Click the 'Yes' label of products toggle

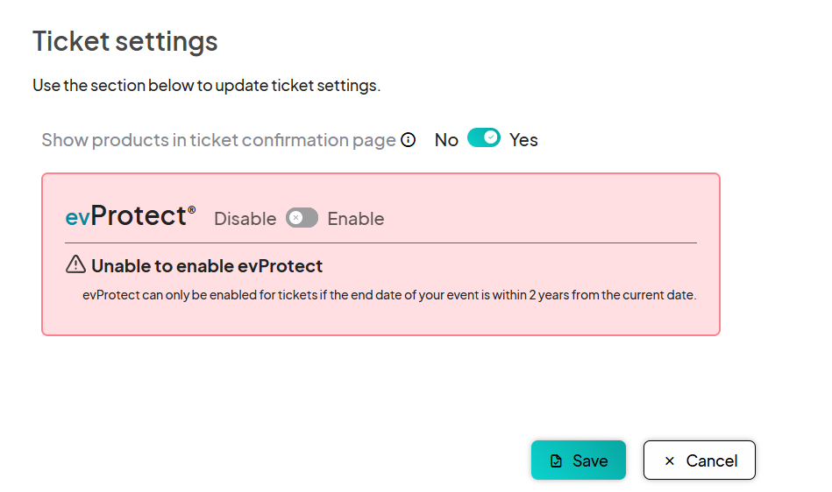click(523, 140)
